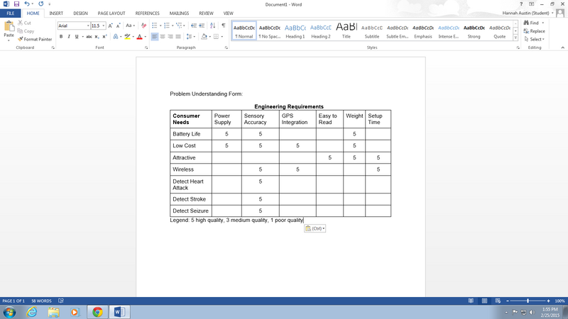Save the document using Quick Access icon
This screenshot has height=319, width=568.
pos(16,4)
